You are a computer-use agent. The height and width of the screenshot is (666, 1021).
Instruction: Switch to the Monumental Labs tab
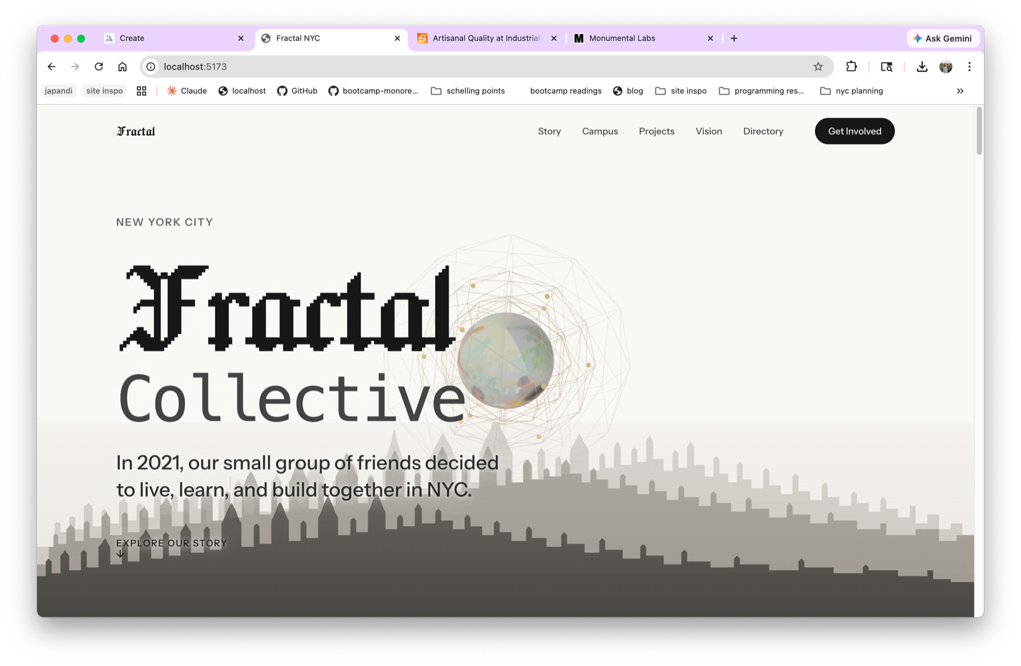point(622,38)
